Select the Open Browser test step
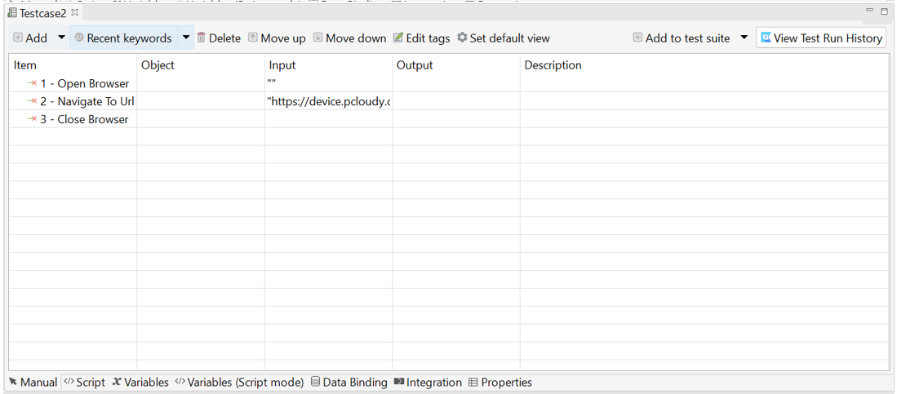 pos(84,83)
